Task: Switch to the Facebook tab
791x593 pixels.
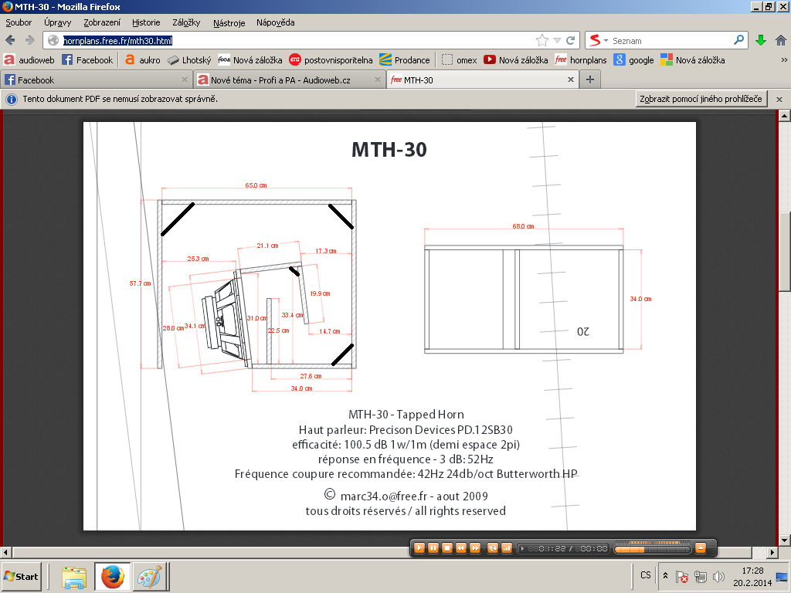Action: 96,80
